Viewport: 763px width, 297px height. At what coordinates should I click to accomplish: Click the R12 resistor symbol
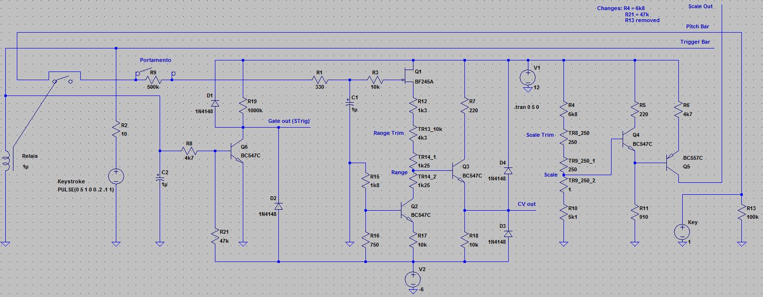tap(413, 105)
